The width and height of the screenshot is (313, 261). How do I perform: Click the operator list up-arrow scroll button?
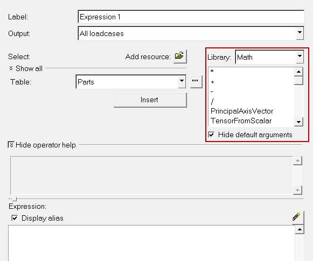point(298,72)
